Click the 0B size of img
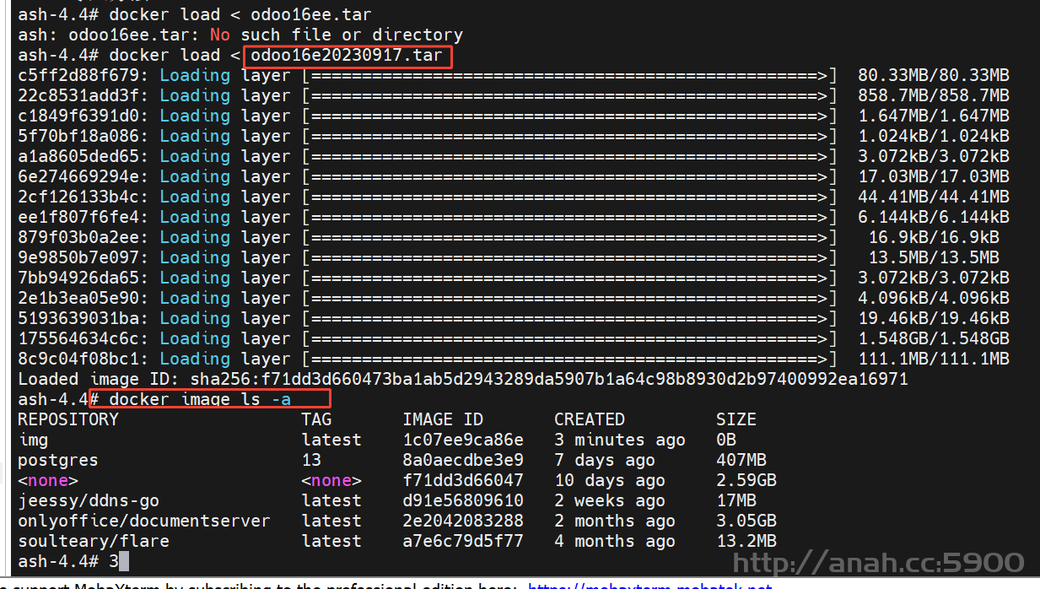 726,440
